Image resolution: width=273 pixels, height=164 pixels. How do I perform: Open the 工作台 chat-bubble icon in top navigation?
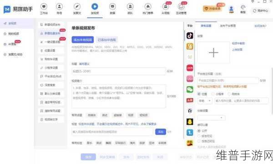click(x=44, y=7)
